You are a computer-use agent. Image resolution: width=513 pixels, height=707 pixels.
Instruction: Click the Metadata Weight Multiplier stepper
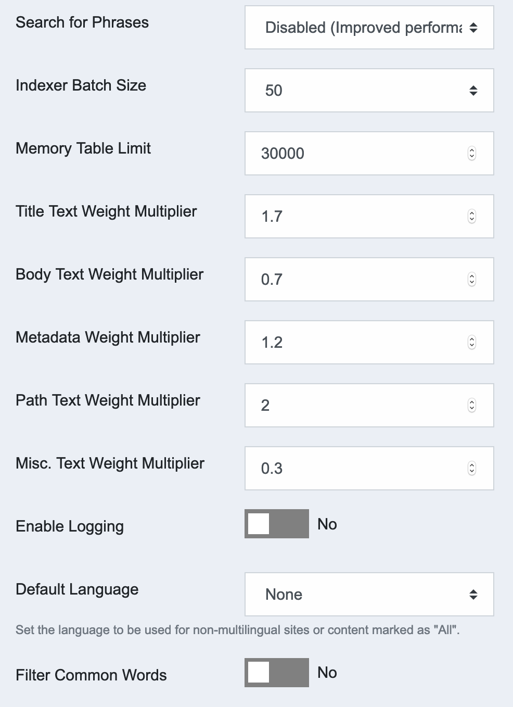tap(472, 343)
